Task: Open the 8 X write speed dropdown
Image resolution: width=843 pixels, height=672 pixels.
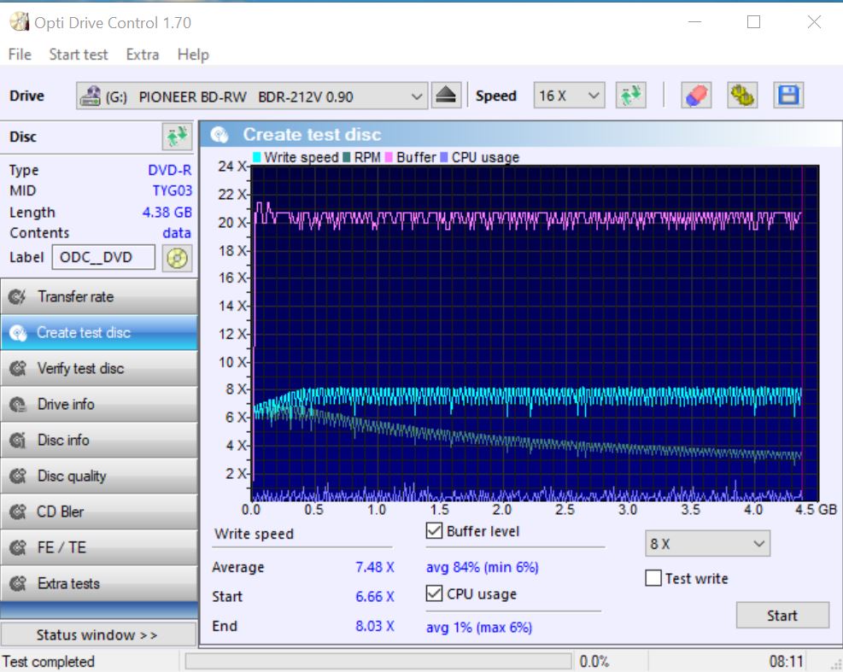Action: point(707,544)
